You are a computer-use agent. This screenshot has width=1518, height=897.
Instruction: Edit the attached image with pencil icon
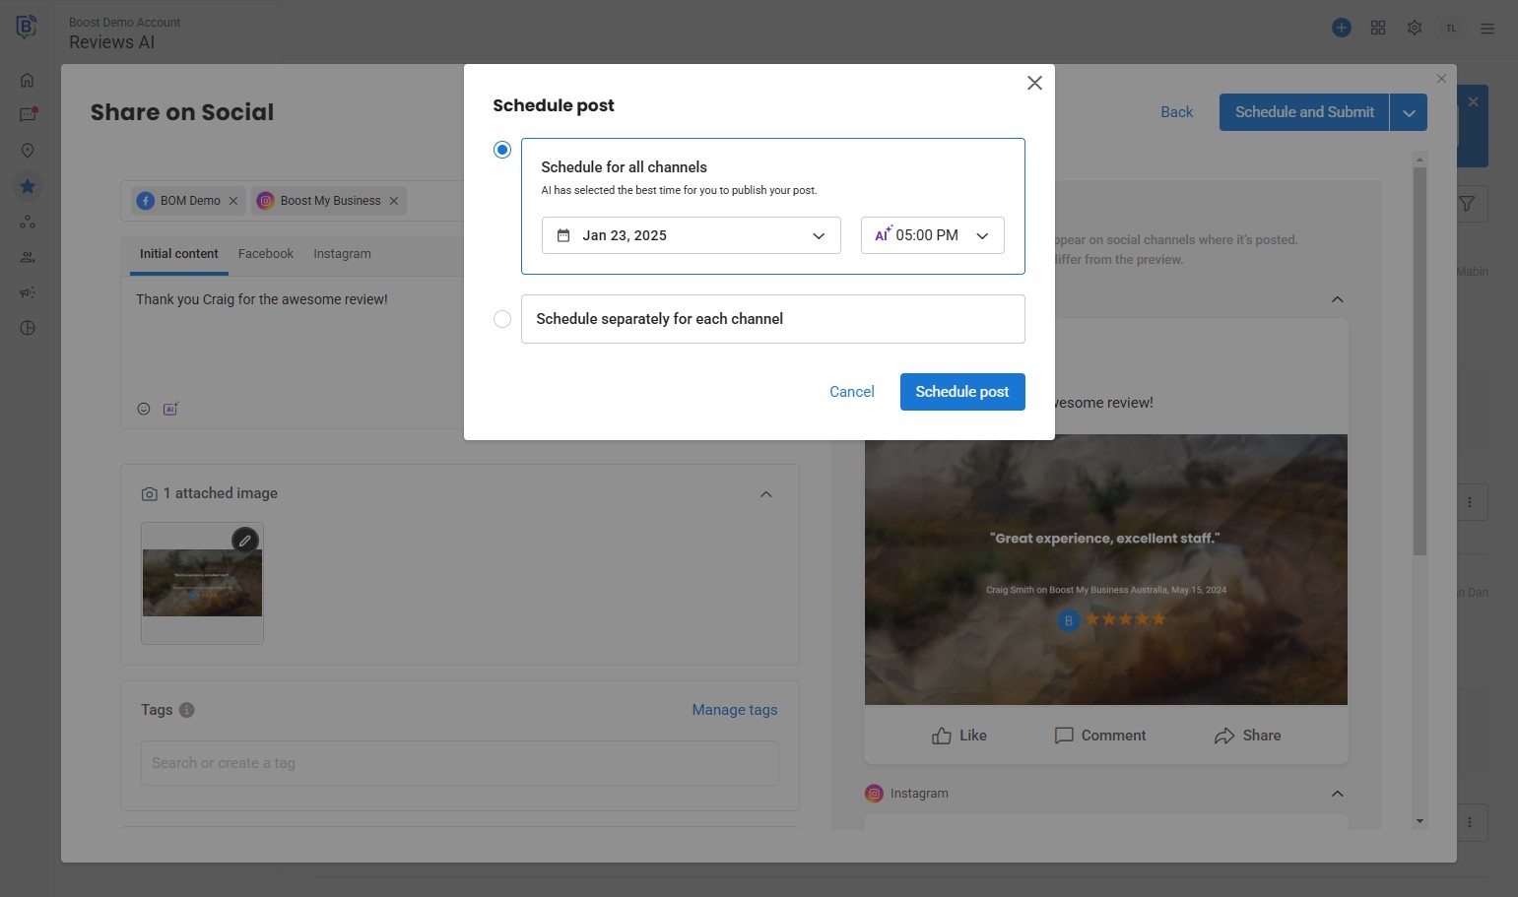(245, 541)
